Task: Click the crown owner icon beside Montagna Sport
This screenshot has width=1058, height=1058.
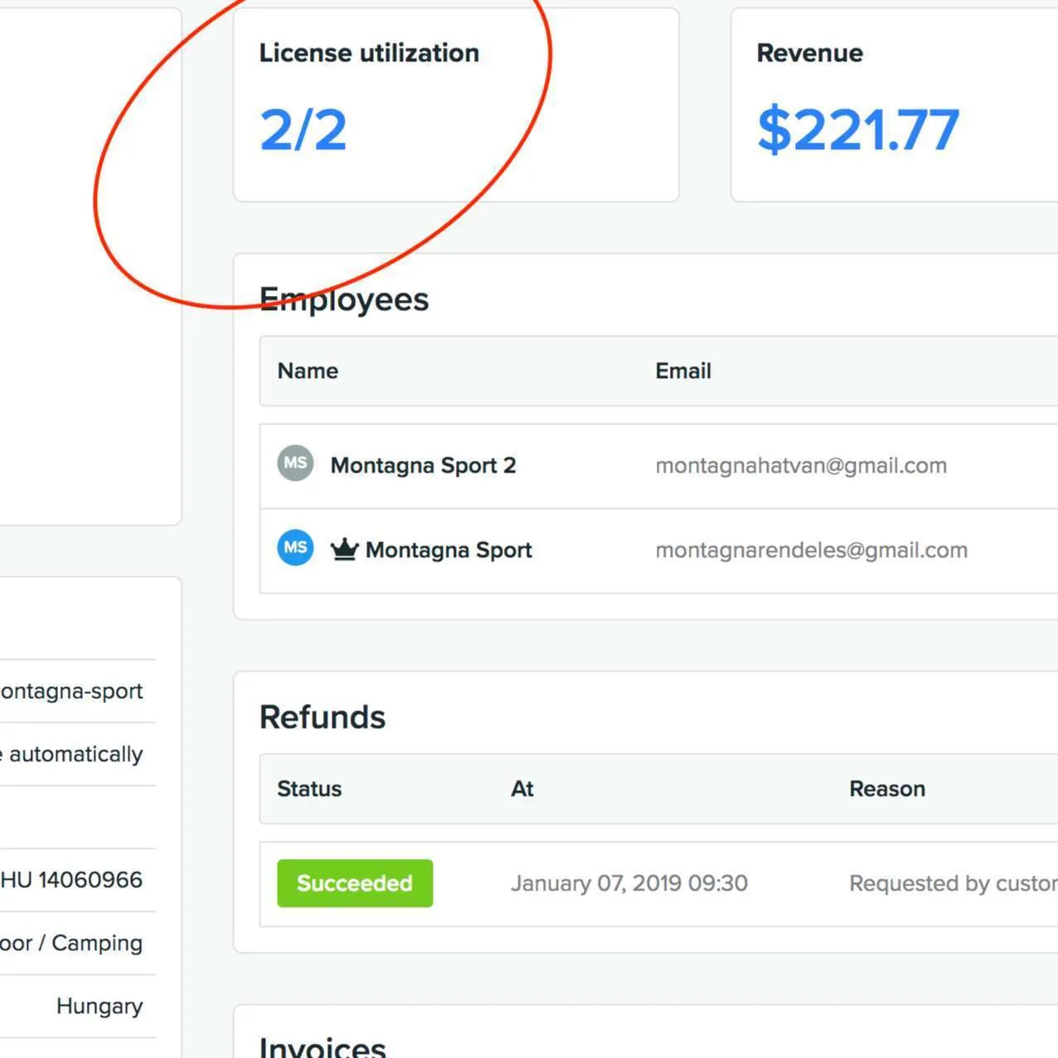Action: click(x=344, y=549)
